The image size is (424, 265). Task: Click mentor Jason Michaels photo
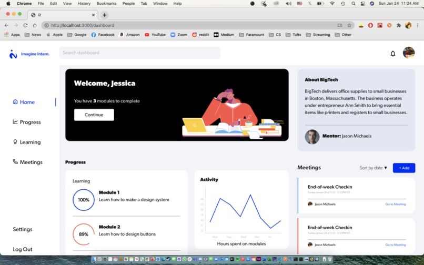[x=312, y=137]
